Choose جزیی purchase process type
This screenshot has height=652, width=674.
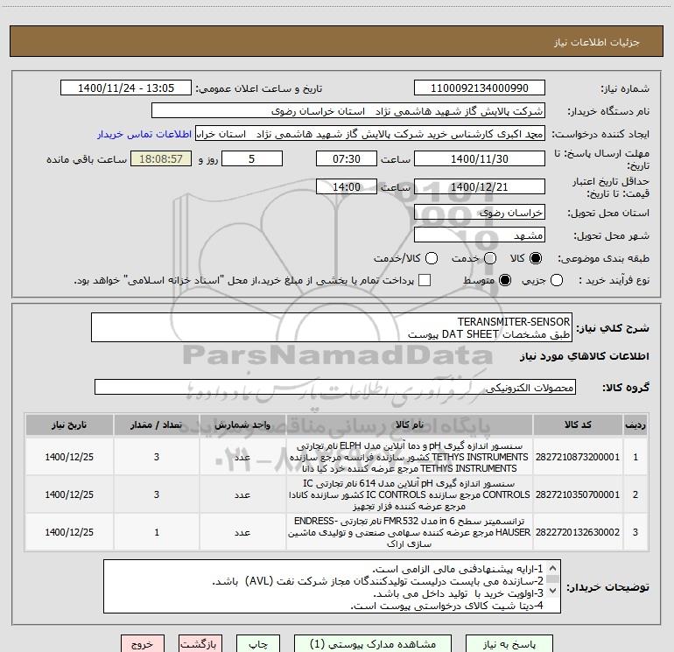[x=556, y=280]
